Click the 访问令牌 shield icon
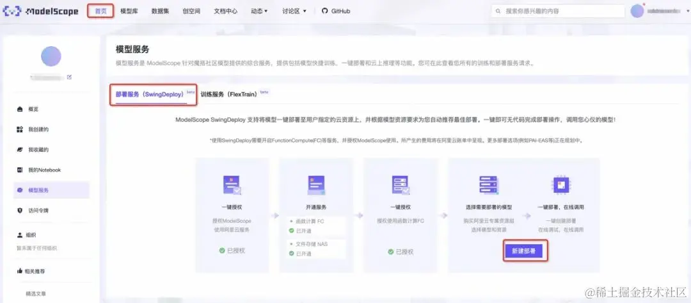This screenshot has height=303, width=691. coord(19,210)
